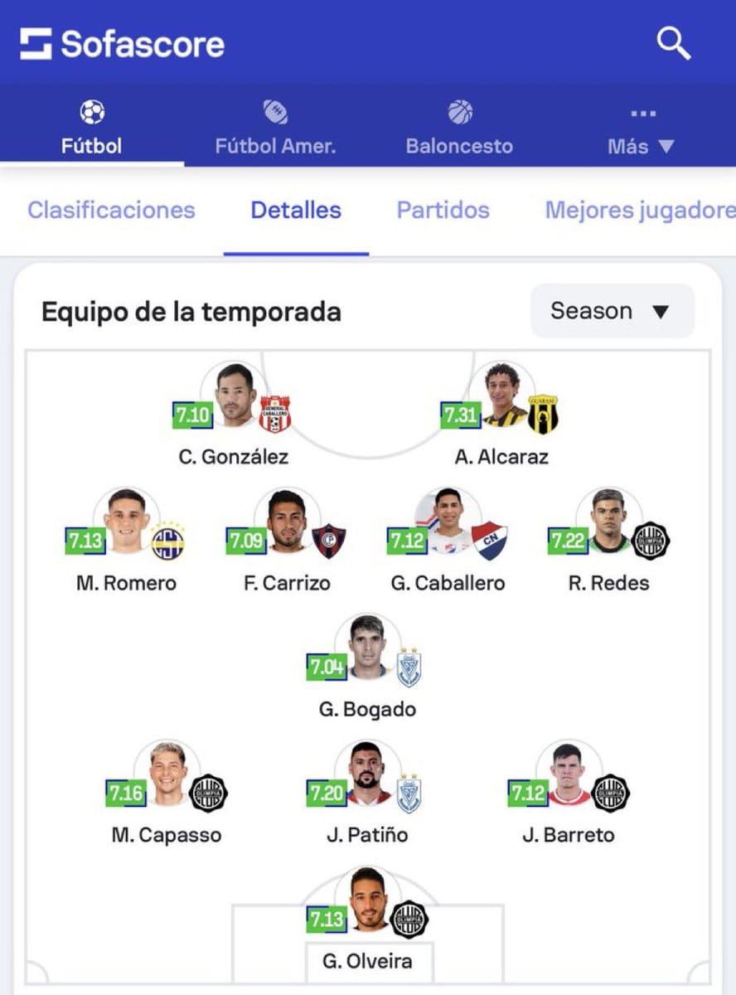The width and height of the screenshot is (736, 995).
Task: Switch to the Partidos tab
Action: [443, 211]
